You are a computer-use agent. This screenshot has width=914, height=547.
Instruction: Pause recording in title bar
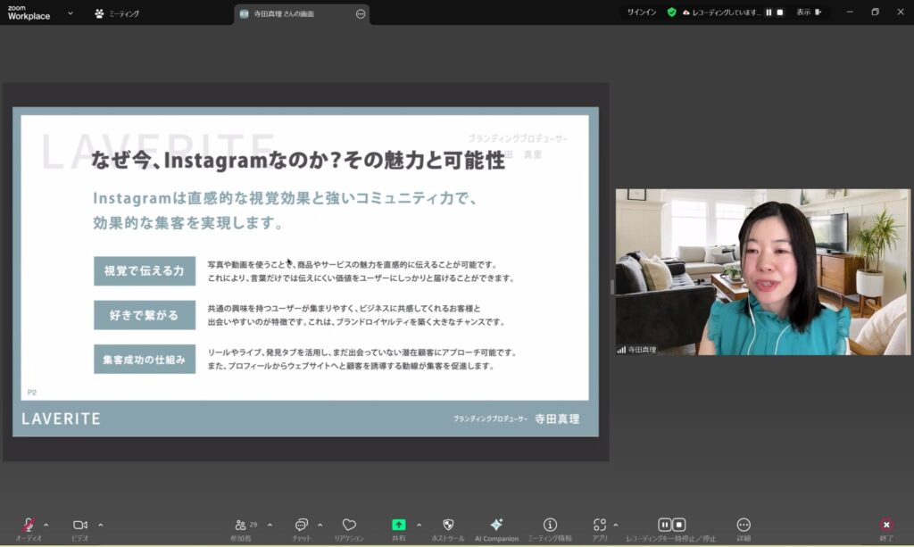click(769, 12)
